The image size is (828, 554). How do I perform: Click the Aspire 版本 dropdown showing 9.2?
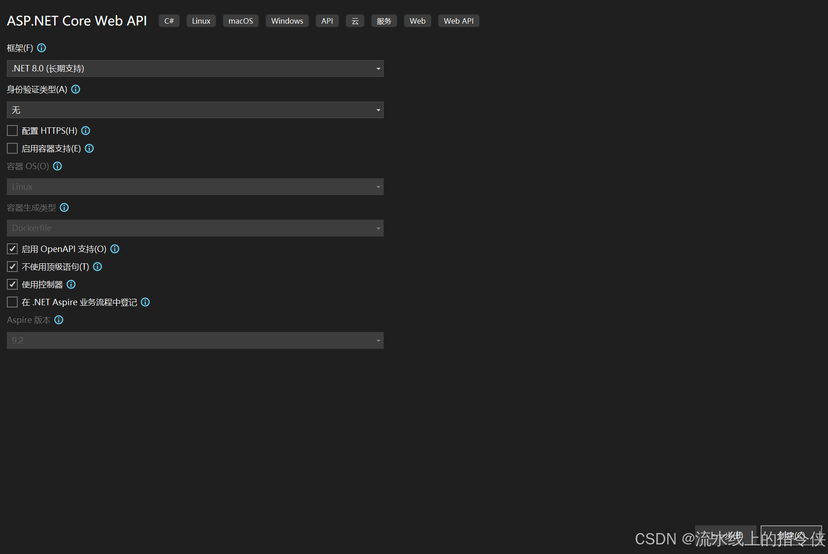click(x=195, y=341)
